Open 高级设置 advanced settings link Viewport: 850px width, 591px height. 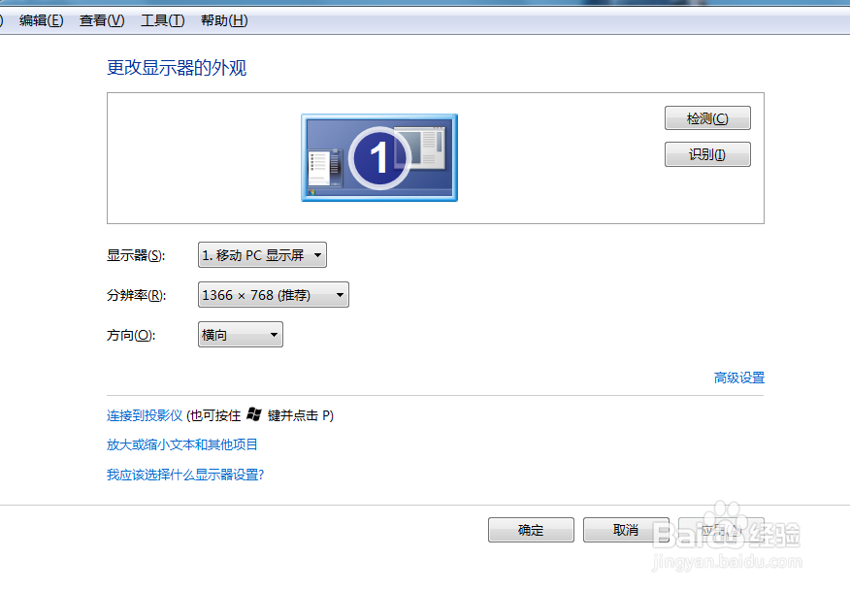tap(738, 378)
